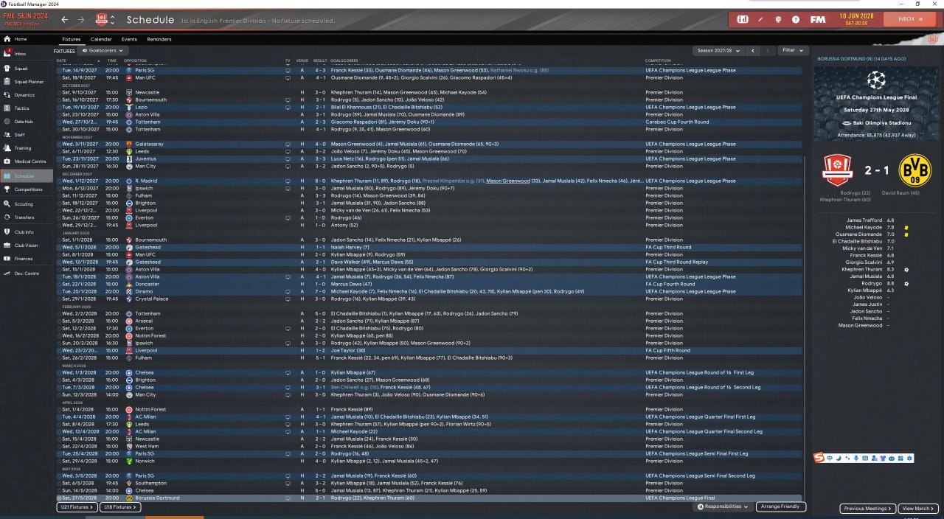This screenshot has height=519, width=944.
Task: Select the R. Madrid 8-0 fixture row
Action: [x=428, y=181]
